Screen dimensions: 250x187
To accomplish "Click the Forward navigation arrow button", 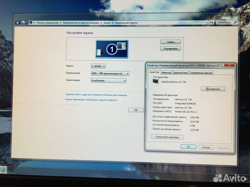I will point(23,23).
